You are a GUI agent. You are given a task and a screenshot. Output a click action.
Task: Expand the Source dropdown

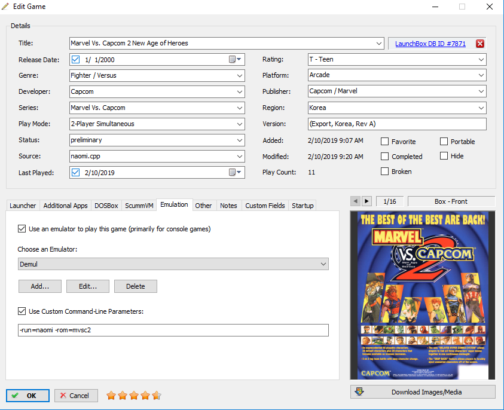point(240,156)
